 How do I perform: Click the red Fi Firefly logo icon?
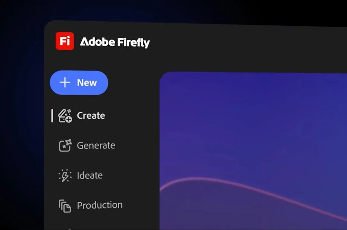point(65,41)
